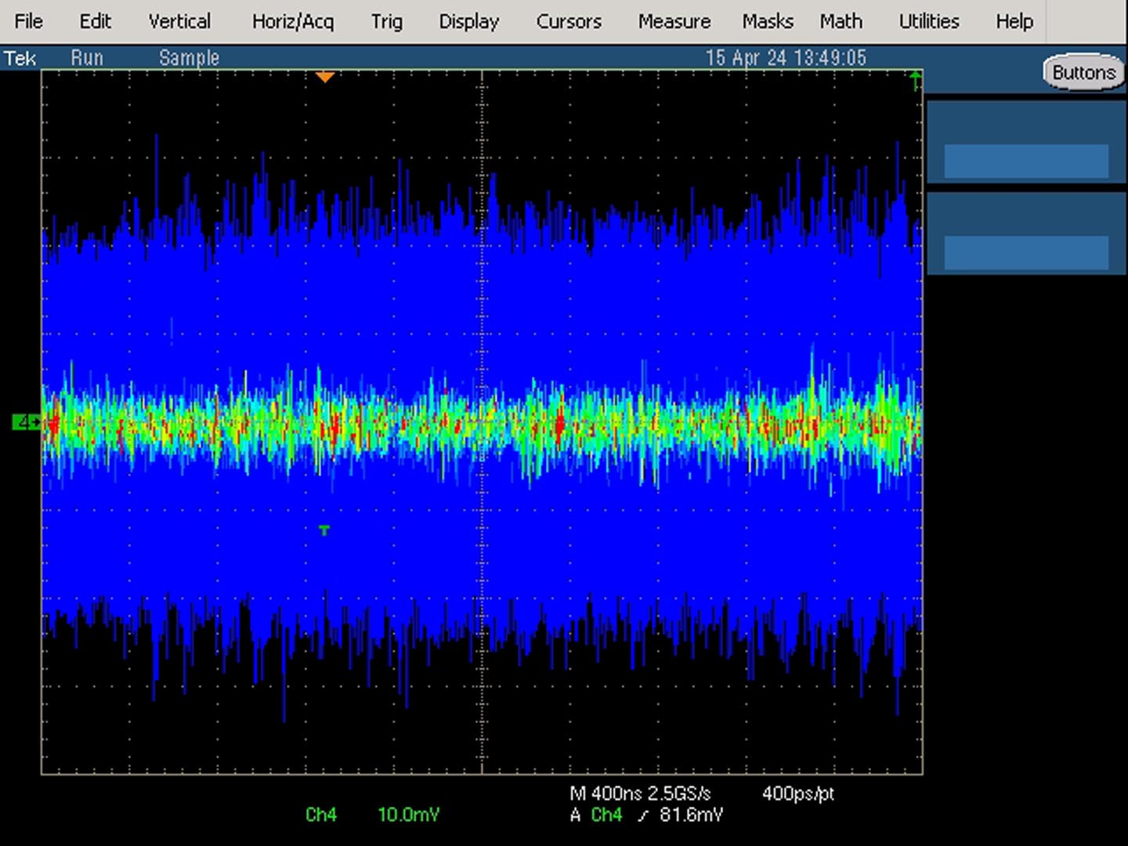Open the File menu
This screenshot has height=846, width=1128.
[x=29, y=21]
